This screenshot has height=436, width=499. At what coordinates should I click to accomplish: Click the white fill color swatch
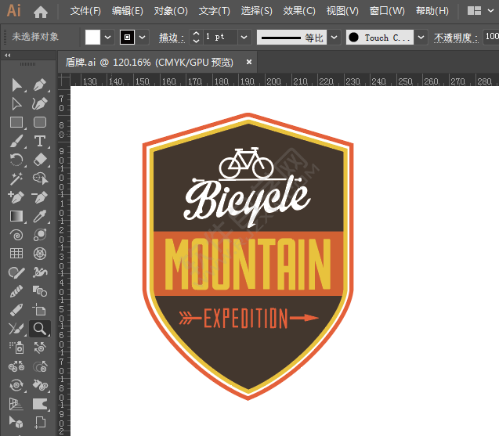(92, 37)
